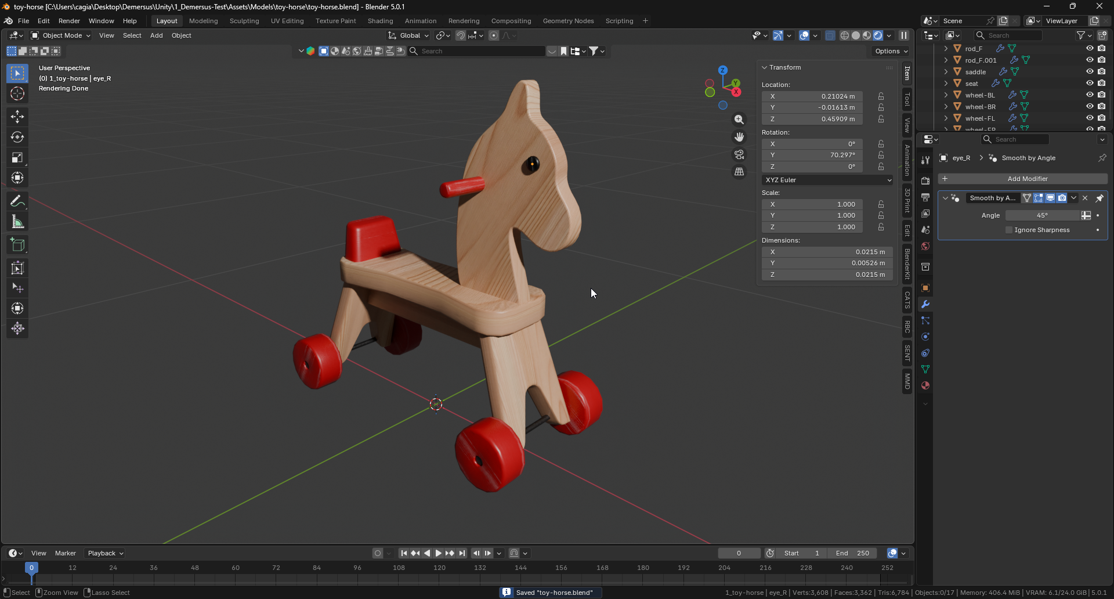Activate the Rotate tool
The height and width of the screenshot is (599, 1114).
[17, 137]
